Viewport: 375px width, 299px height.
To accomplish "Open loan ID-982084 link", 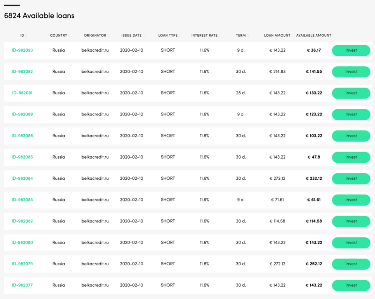I will tap(22, 178).
